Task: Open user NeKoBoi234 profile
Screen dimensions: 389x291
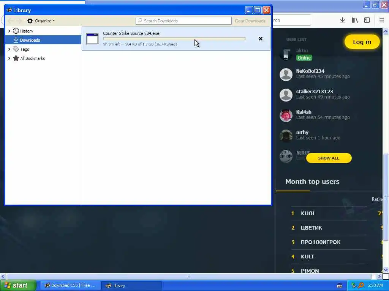Action: click(x=310, y=71)
